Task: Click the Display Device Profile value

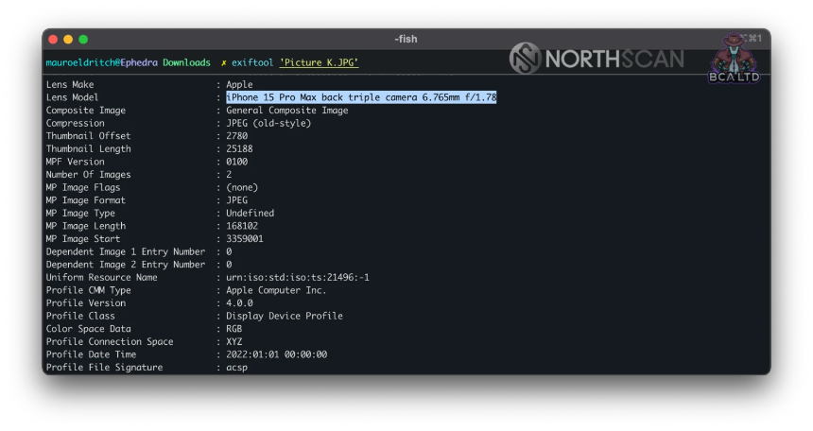Action: 285,316
